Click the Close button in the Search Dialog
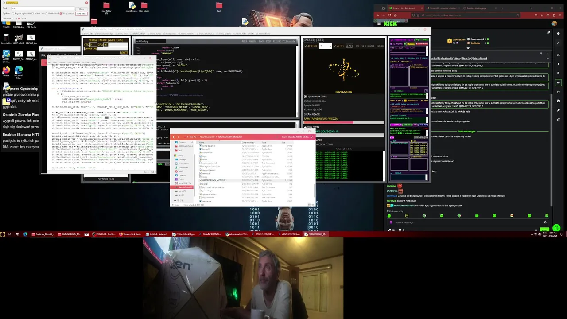 click(x=81, y=9)
